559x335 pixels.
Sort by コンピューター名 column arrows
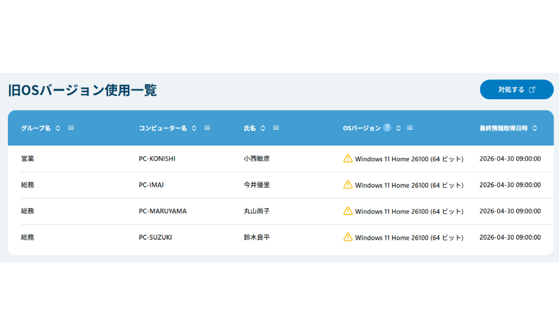(x=194, y=128)
